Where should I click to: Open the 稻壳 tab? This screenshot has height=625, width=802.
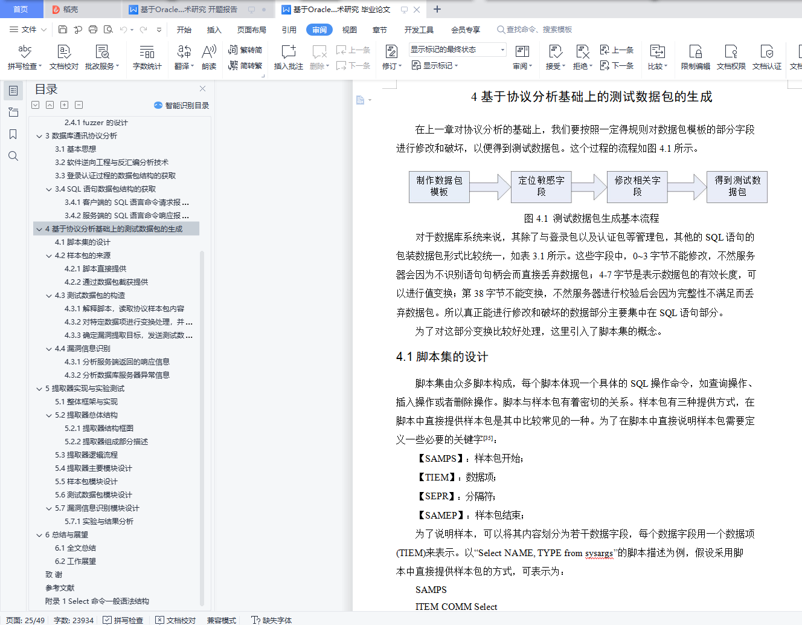point(70,9)
